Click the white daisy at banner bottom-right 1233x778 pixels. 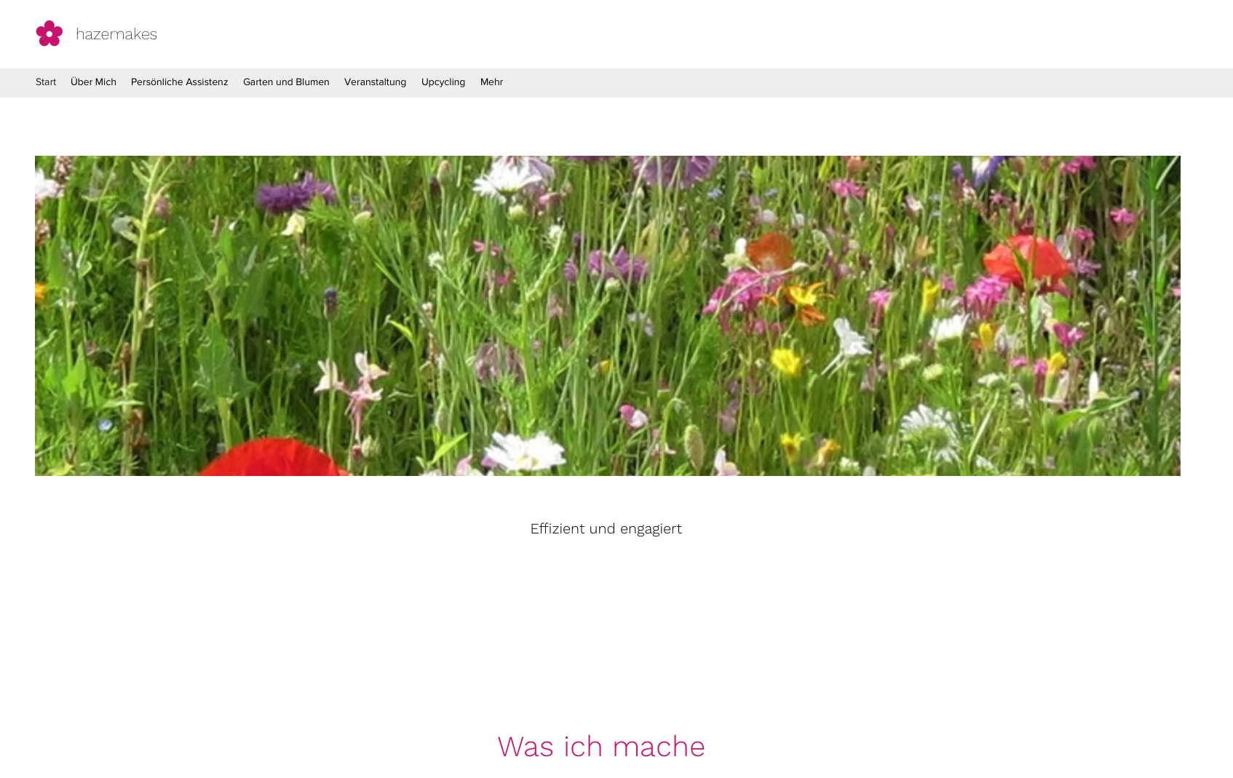[928, 429]
